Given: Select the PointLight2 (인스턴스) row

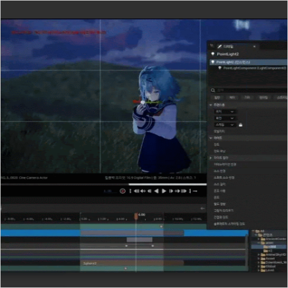Looking at the screenshot, I should 248,62.
